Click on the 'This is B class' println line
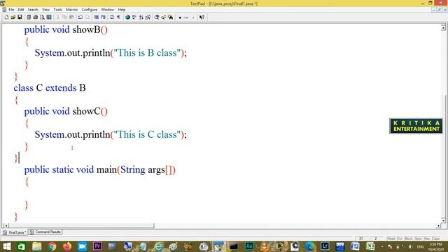Image resolution: width=448 pixels, height=252 pixels. 111,53
